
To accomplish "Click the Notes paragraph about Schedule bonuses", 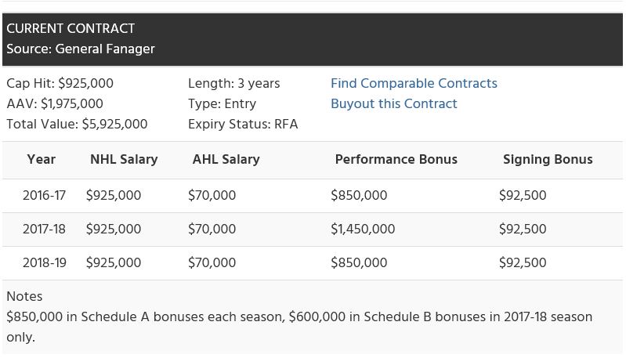I will (298, 317).
